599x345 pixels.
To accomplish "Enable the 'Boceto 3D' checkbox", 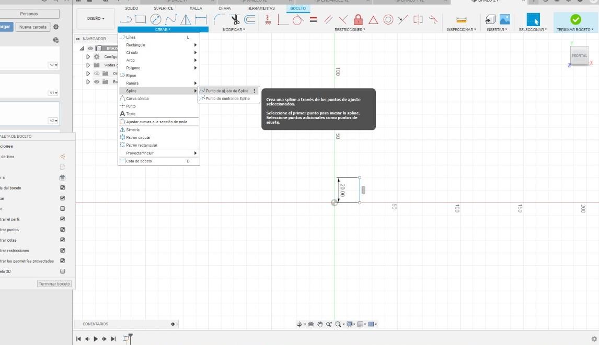I will click(x=63, y=271).
